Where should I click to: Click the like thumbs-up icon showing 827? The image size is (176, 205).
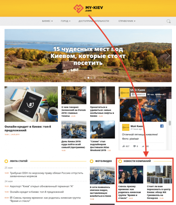(123, 146)
